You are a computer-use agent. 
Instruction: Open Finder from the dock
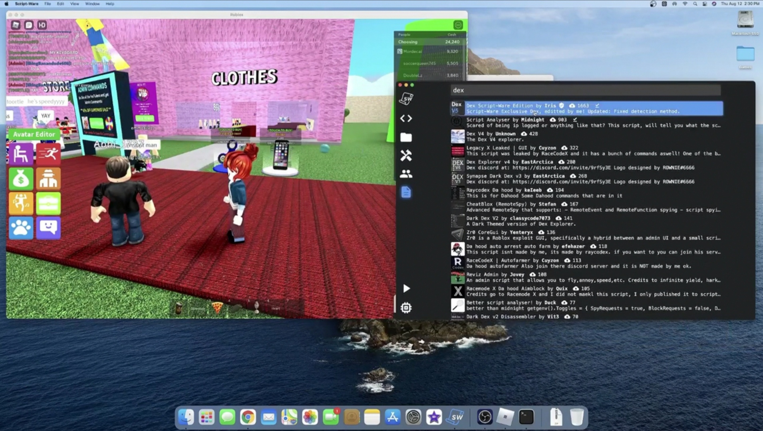click(x=186, y=417)
